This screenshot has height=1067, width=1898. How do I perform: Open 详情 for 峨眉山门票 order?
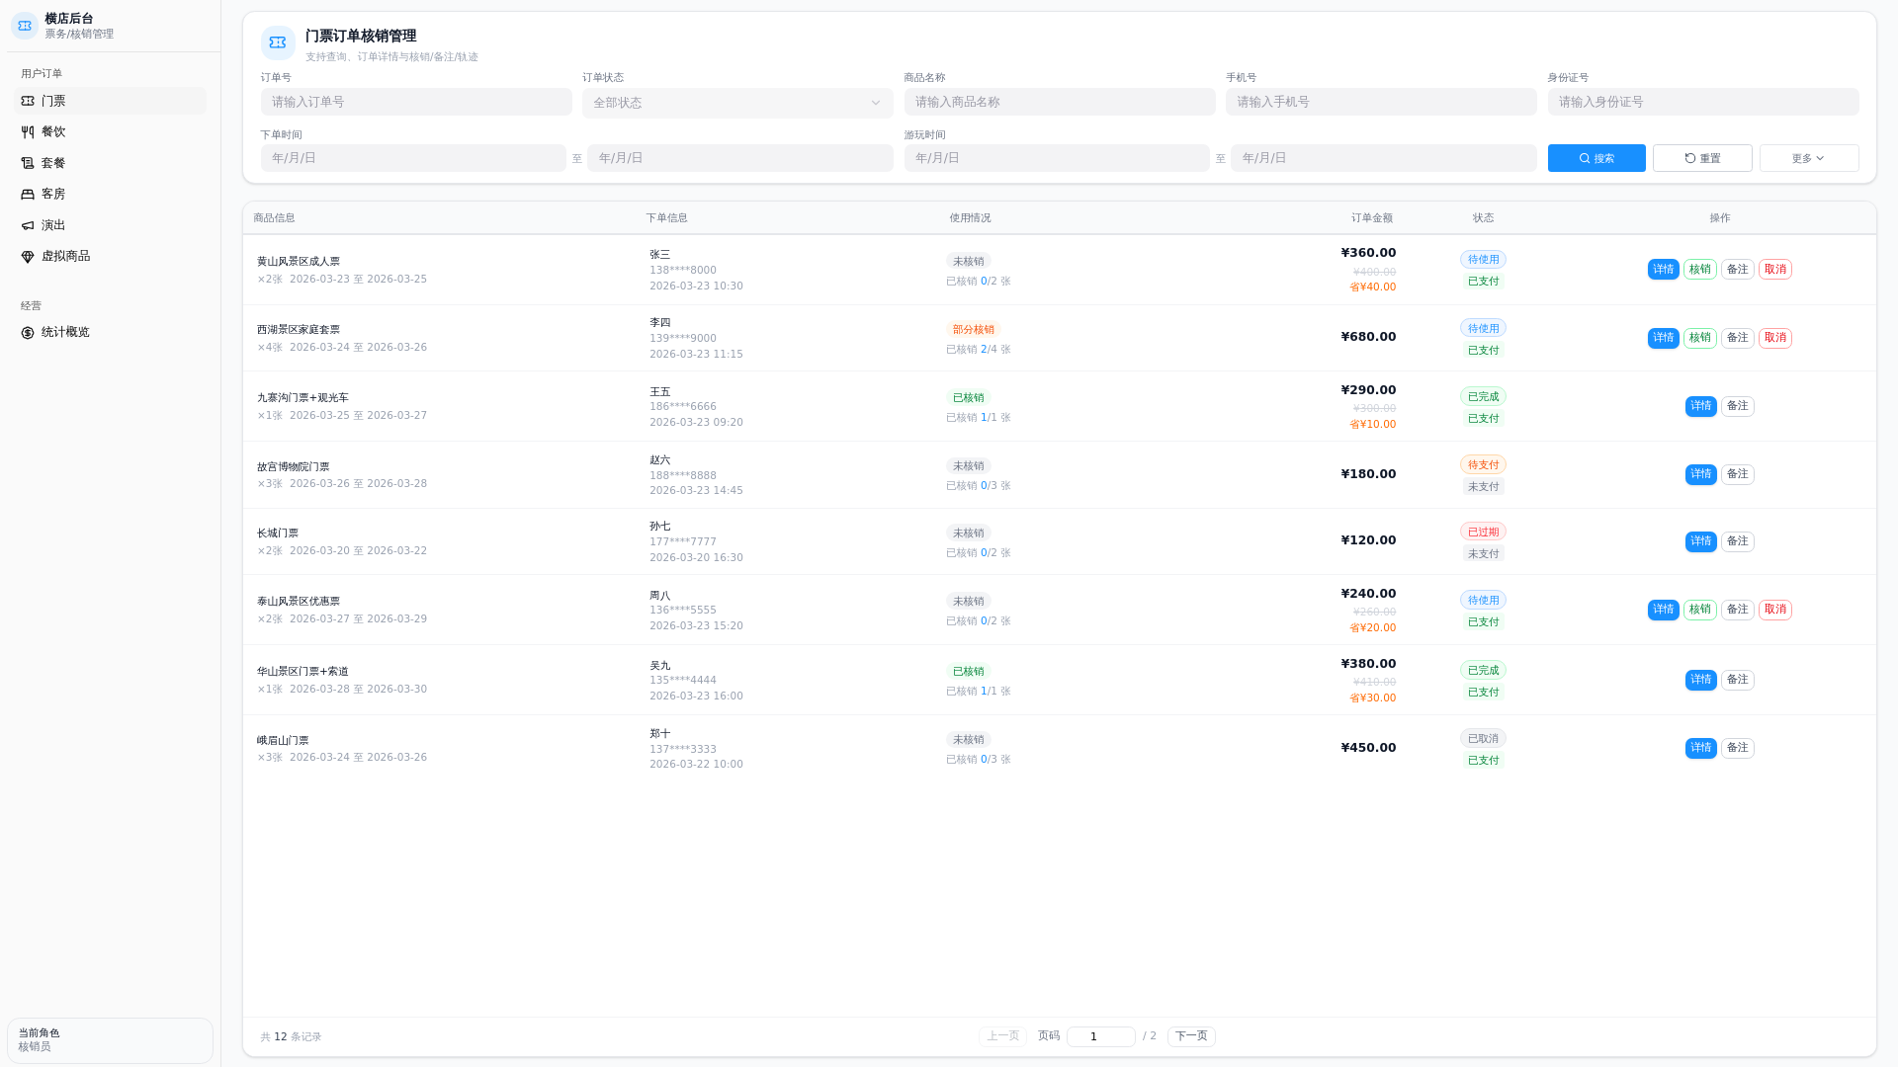pos(1701,748)
